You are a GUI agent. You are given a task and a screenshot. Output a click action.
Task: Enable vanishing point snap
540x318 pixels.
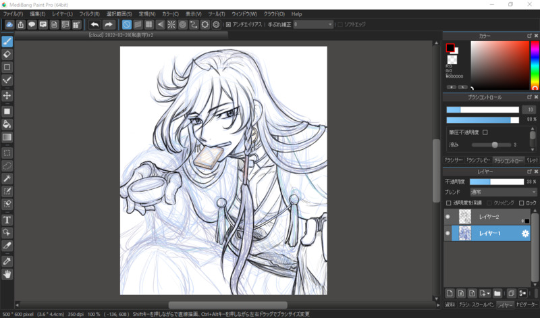pyautogui.click(x=160, y=24)
